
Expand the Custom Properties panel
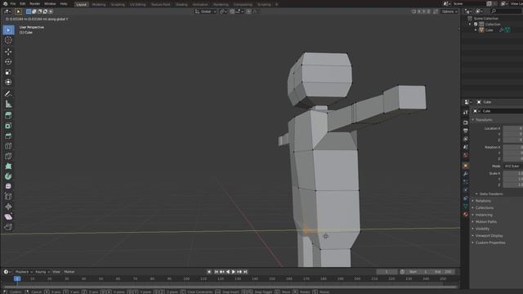click(490, 243)
